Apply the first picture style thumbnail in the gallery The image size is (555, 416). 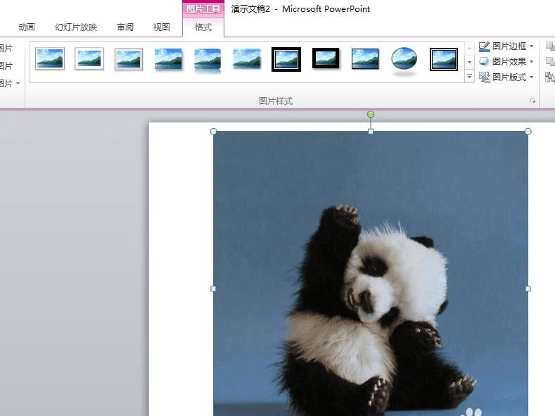point(50,59)
